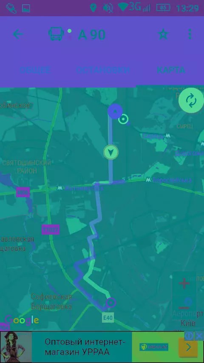Image resolution: width=204 pixels, height=363 pixels.
Task: Click the ad's yellow arrow button
Action: tap(188, 347)
